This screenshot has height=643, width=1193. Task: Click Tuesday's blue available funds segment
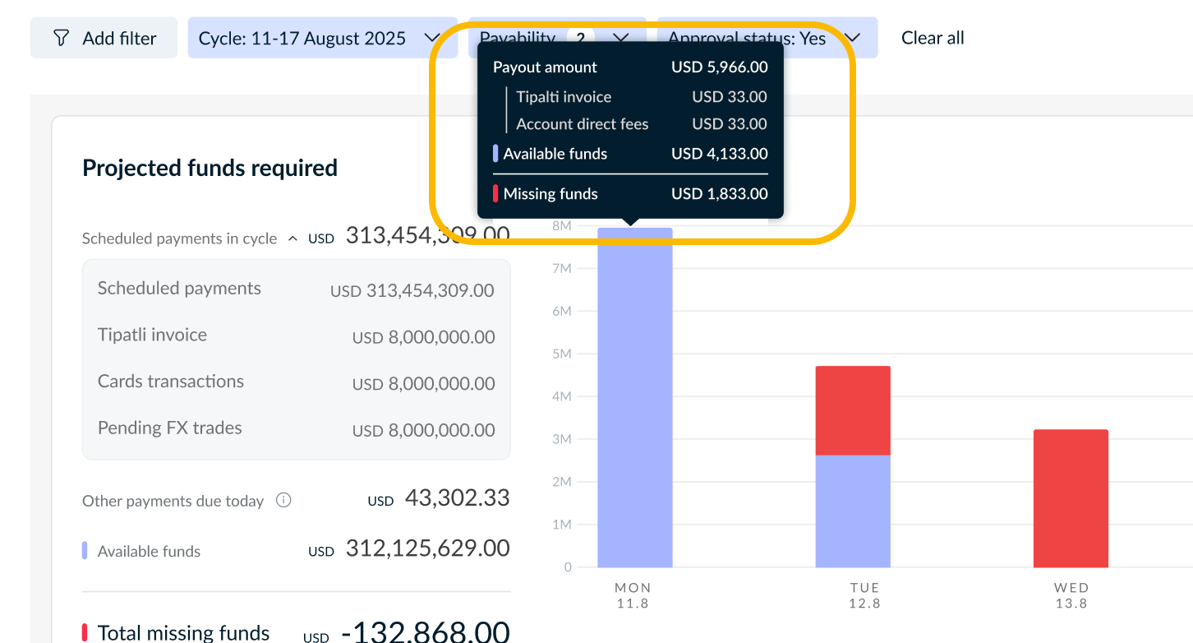(x=853, y=511)
